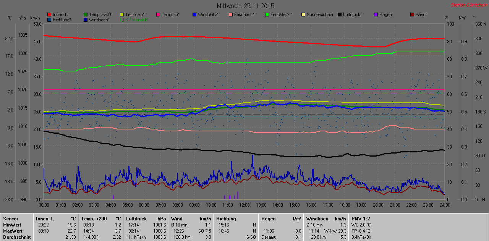Click the TP -0.4 °C dew point value
This screenshot has width=489, height=241.
(361, 231)
